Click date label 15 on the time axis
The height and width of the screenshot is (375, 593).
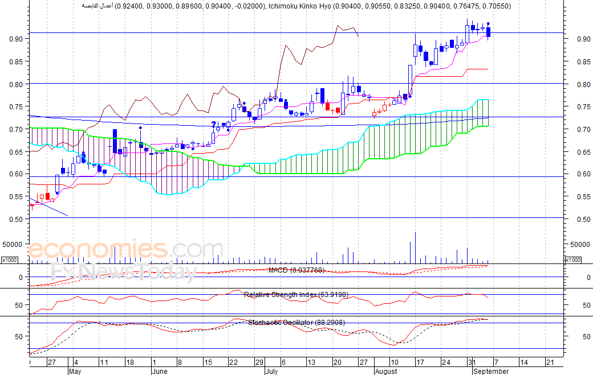point(208,362)
